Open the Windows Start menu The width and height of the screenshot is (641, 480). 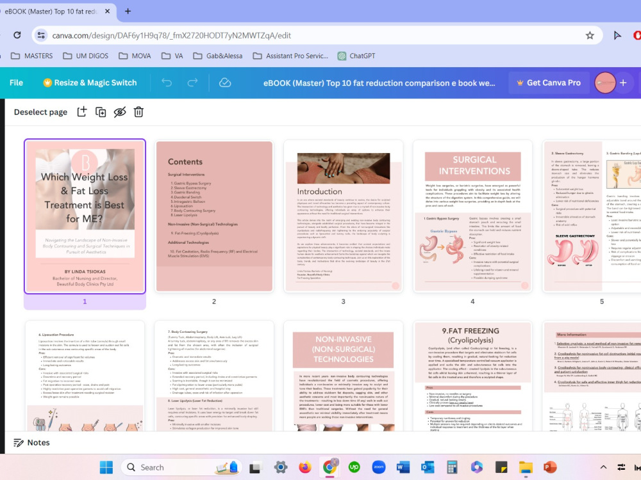106,467
